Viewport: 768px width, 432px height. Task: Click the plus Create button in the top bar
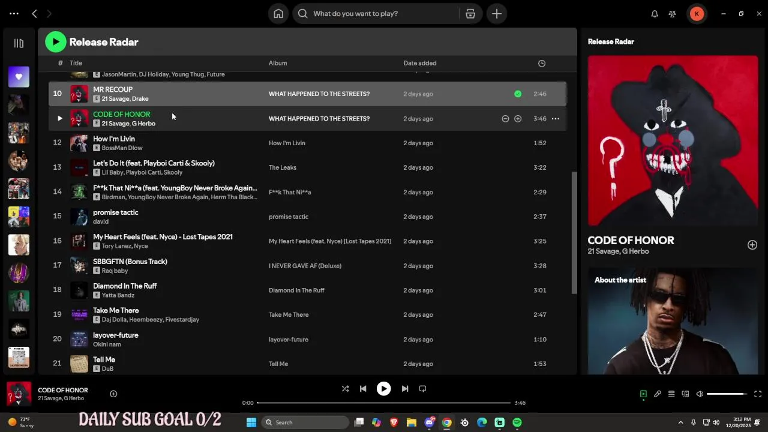(497, 13)
